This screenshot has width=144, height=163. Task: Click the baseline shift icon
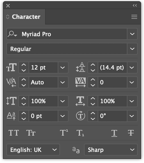tap(11, 116)
